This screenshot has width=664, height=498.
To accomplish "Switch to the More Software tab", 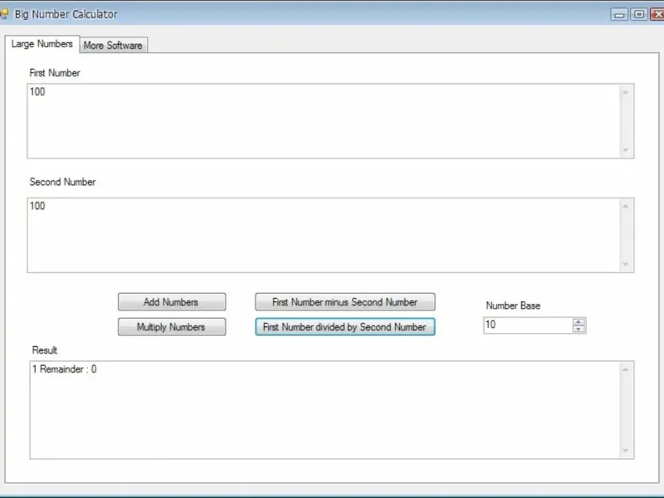I will tap(113, 46).
